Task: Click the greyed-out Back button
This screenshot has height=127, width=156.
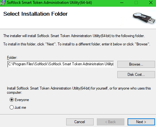Action: (x=111, y=122)
